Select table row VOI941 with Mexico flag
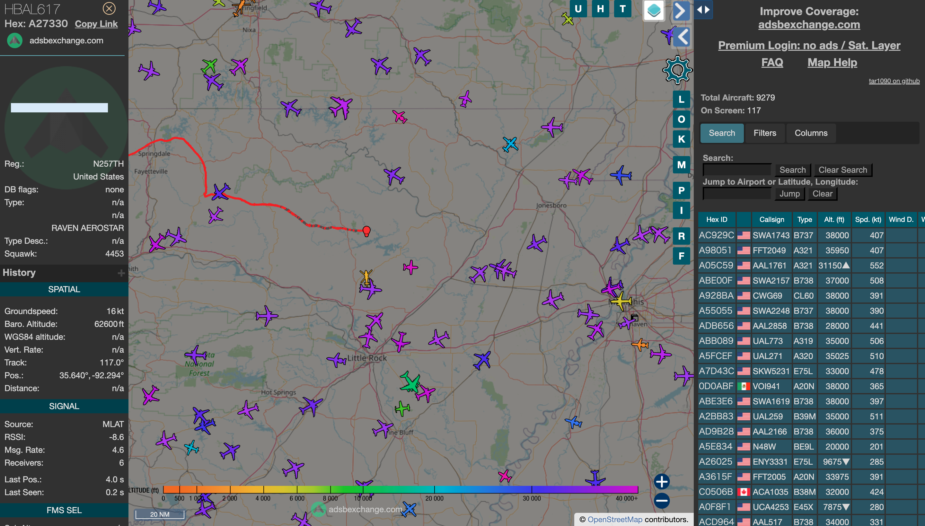Viewport: 925px width, 526px height. click(811, 386)
